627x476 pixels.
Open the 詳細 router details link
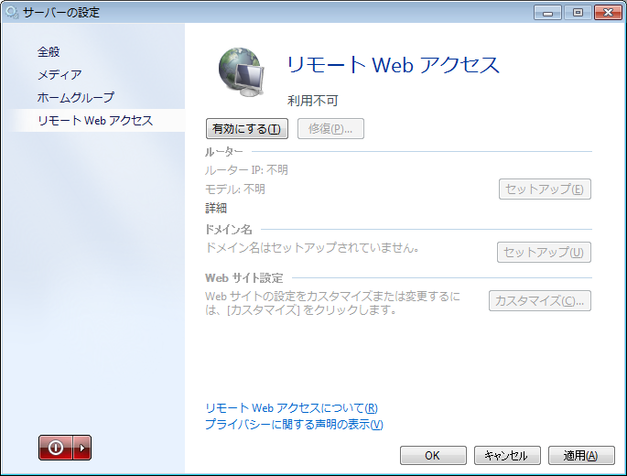(216, 208)
